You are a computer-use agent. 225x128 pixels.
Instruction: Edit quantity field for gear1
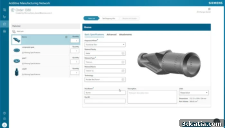[x=75, y=62]
